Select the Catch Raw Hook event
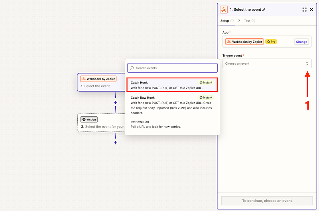Screen dimensions: 319x211 [x=172, y=105]
